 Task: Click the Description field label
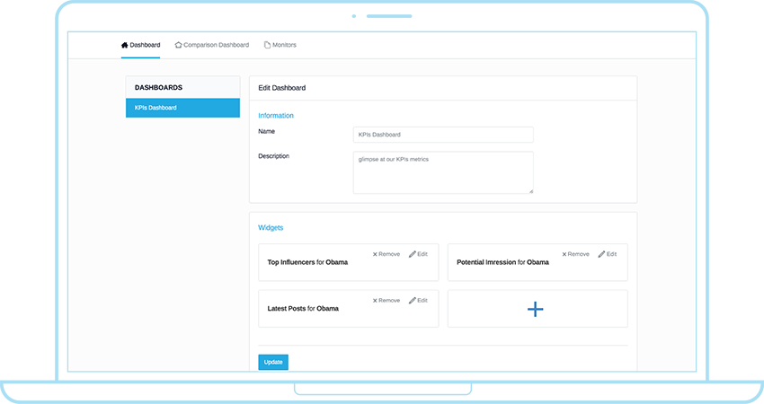point(274,155)
